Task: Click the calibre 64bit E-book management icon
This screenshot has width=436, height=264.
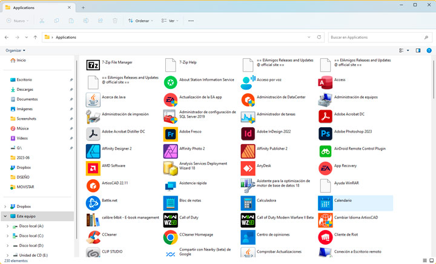Action: pyautogui.click(x=93, y=220)
